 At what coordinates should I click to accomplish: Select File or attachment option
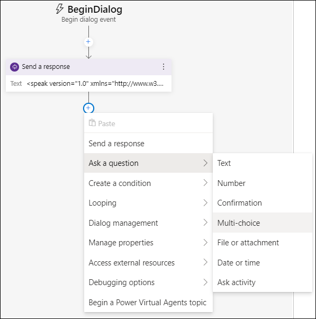click(x=263, y=243)
